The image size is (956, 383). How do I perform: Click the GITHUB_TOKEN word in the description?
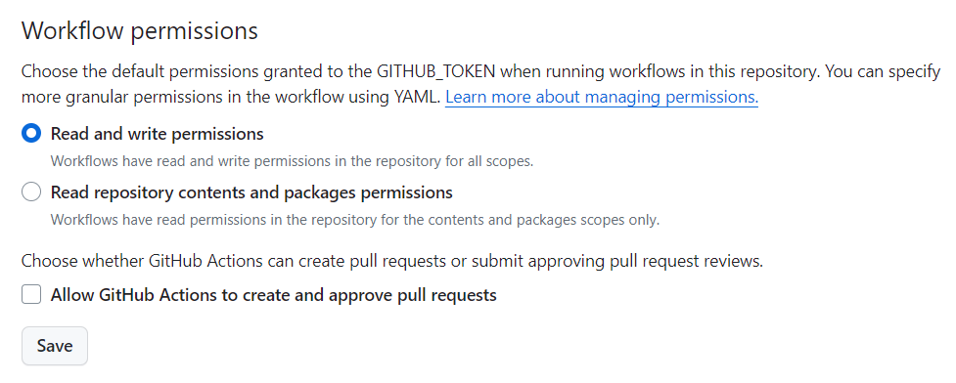click(436, 71)
